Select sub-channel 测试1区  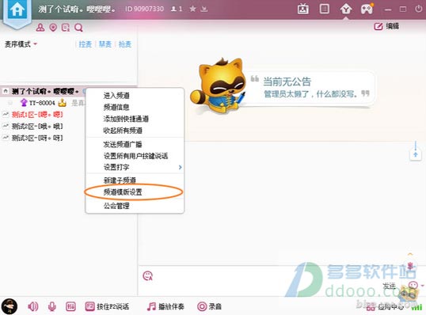[37, 115]
